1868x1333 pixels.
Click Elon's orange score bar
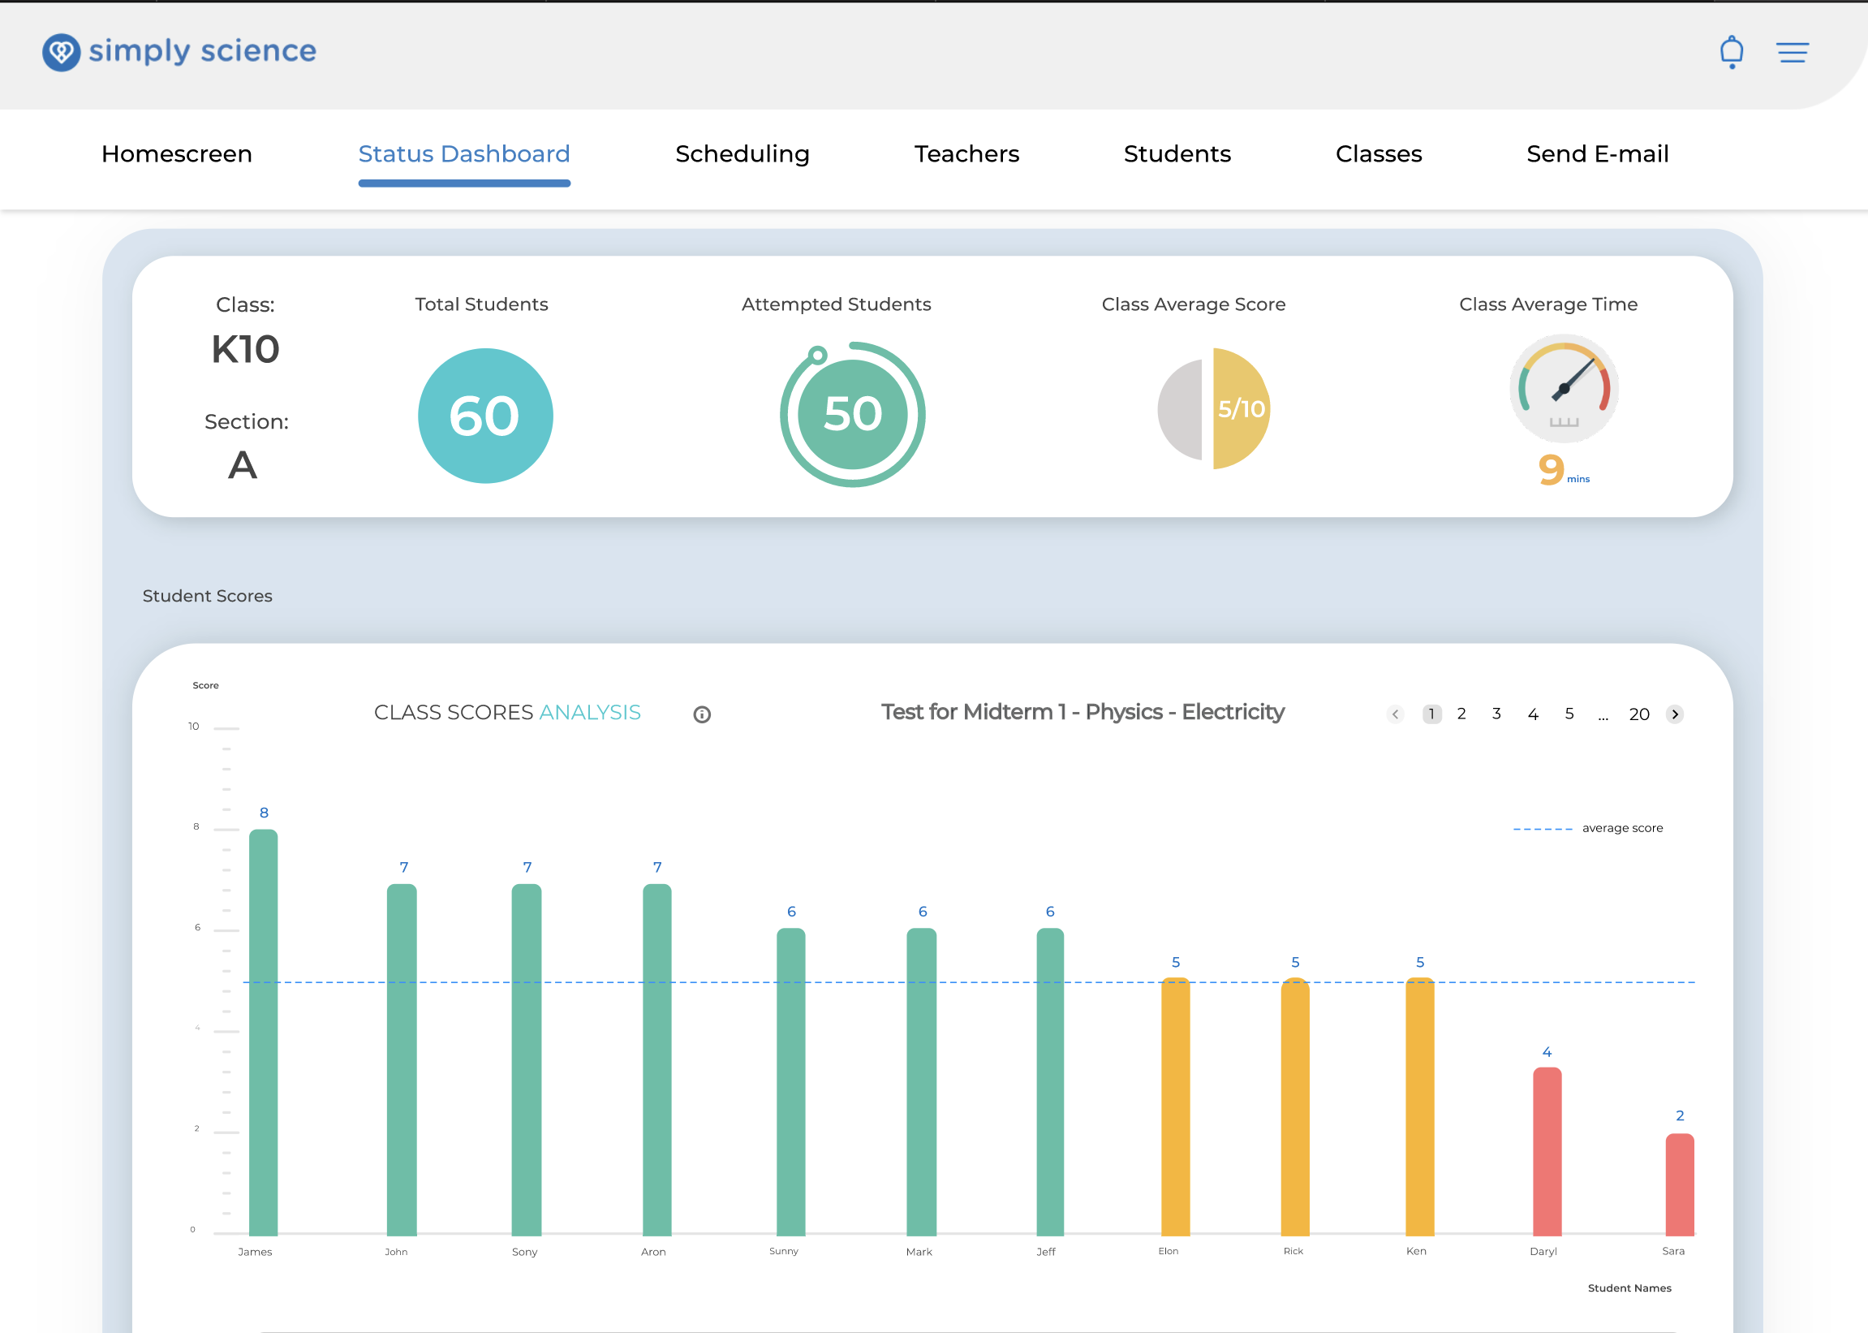1176,1107
